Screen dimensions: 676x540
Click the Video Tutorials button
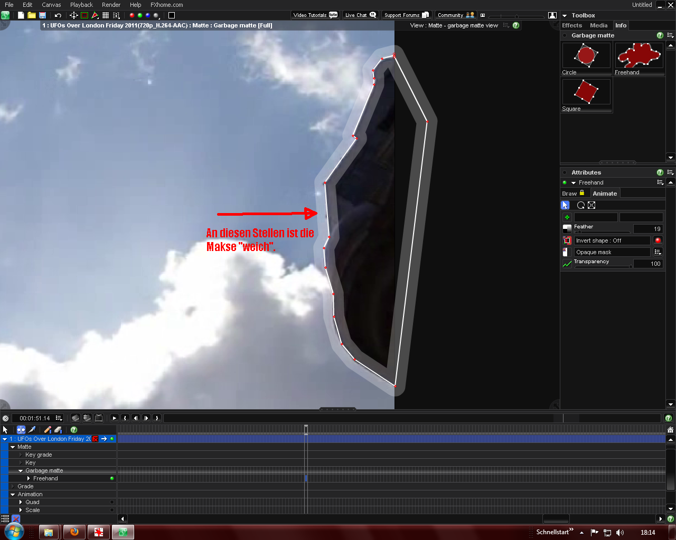click(315, 15)
